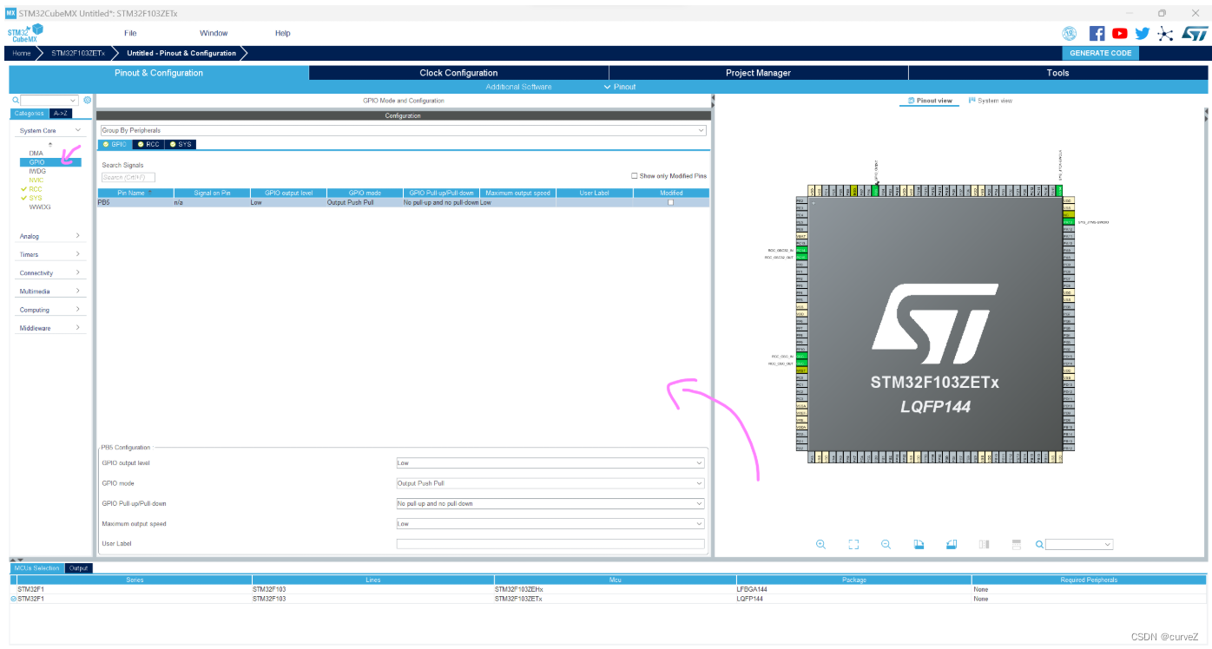Switch to the Output tab
1212x649 pixels.
coord(79,568)
